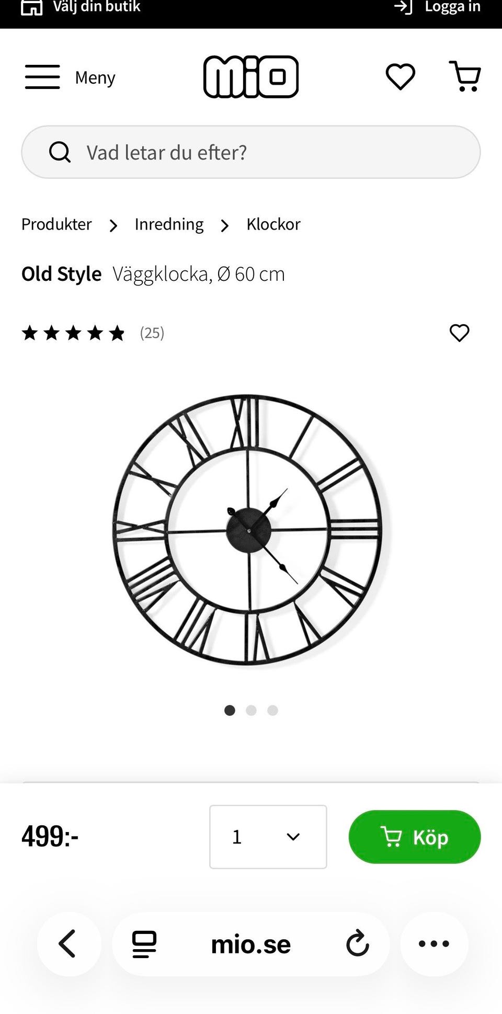The width and height of the screenshot is (502, 1014).
Task: Click the Mio logo
Action: [251, 77]
